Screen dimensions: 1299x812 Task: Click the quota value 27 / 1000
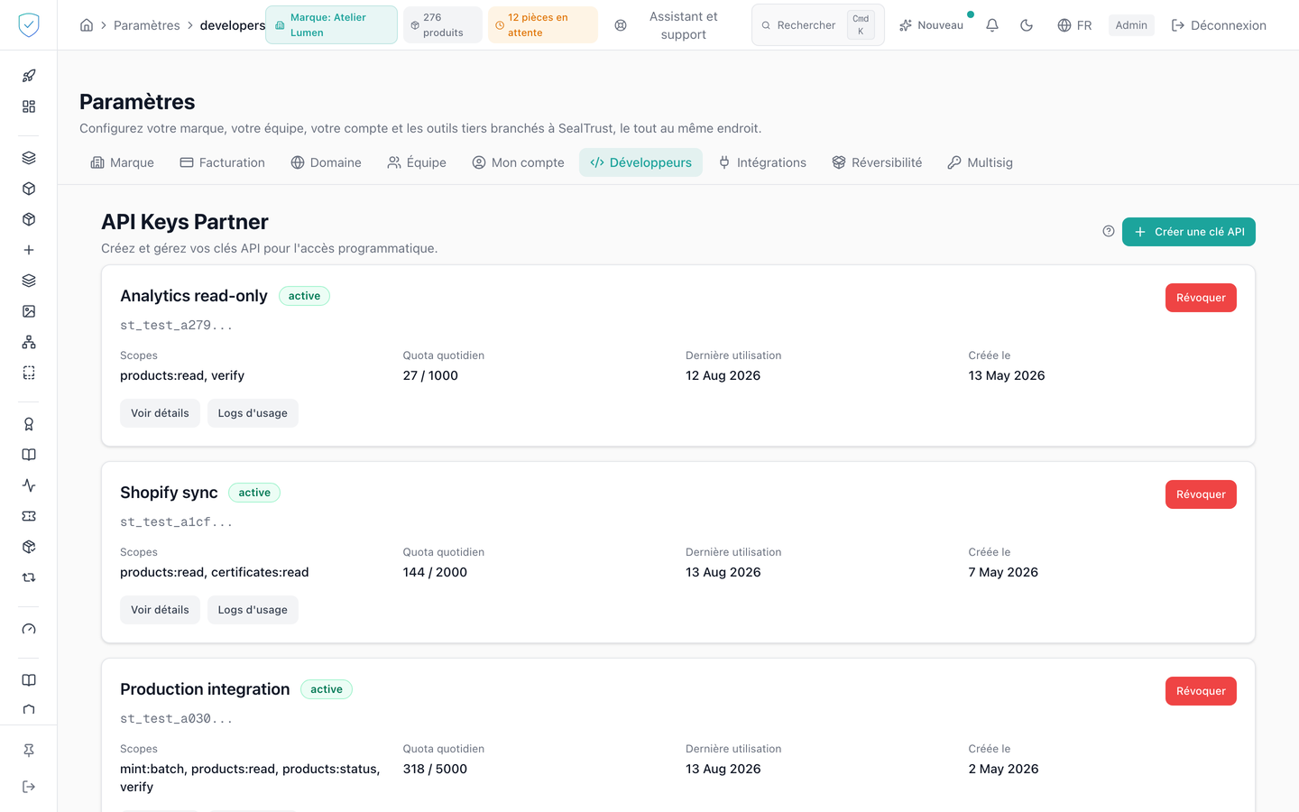click(x=430, y=375)
